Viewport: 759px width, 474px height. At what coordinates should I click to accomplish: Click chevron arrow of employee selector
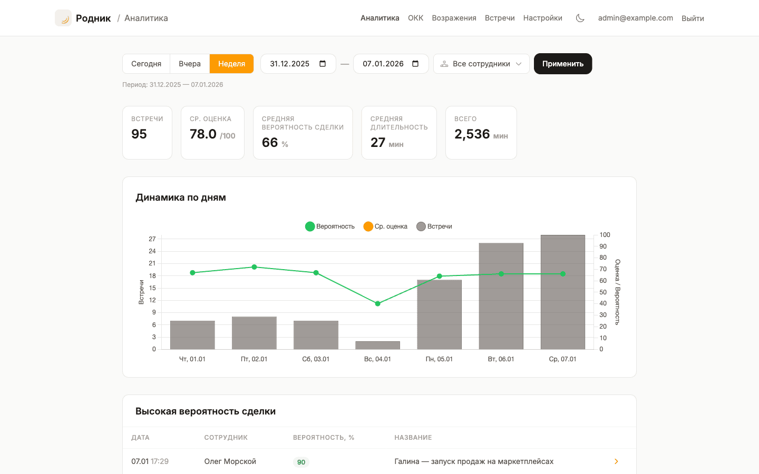coord(519,64)
